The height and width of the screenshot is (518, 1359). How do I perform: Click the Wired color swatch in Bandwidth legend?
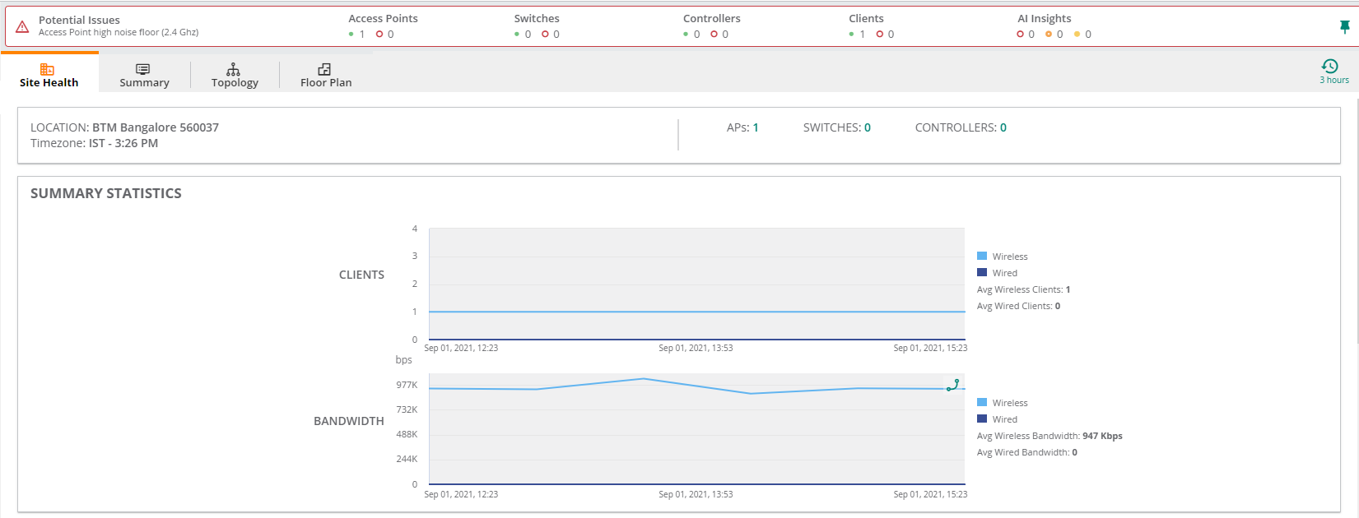pos(982,419)
